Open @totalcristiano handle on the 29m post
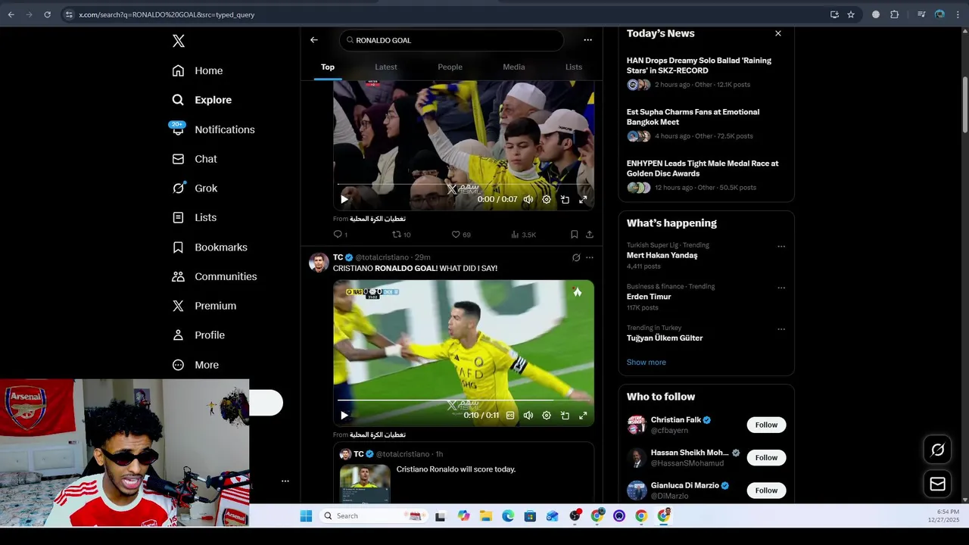Image resolution: width=969 pixels, height=545 pixels. (382, 257)
